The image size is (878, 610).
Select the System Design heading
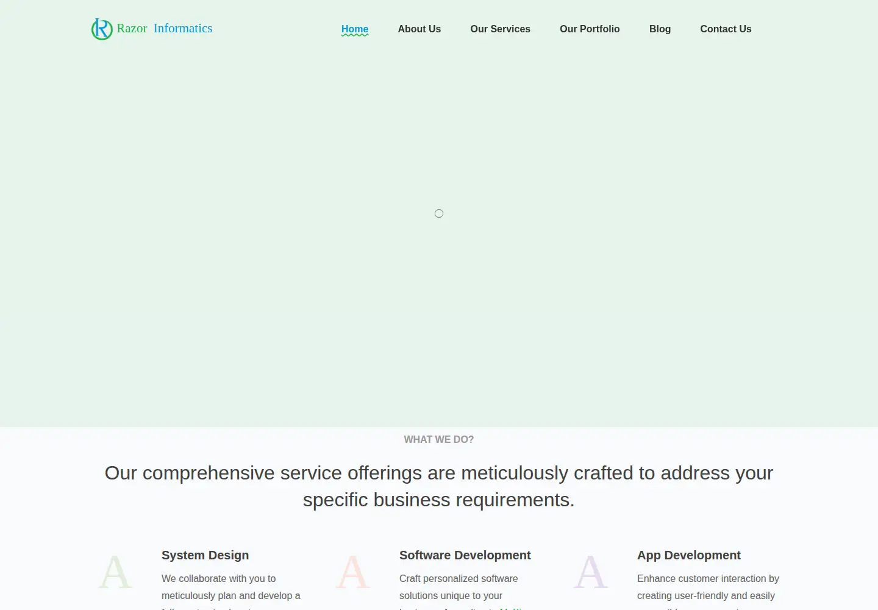[x=205, y=555]
